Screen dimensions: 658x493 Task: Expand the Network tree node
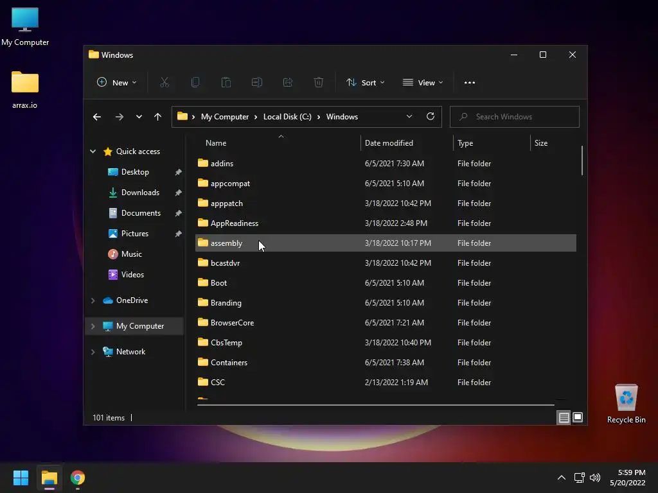tap(93, 352)
